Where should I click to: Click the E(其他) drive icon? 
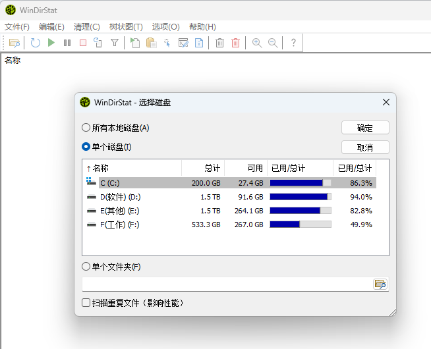click(91, 211)
